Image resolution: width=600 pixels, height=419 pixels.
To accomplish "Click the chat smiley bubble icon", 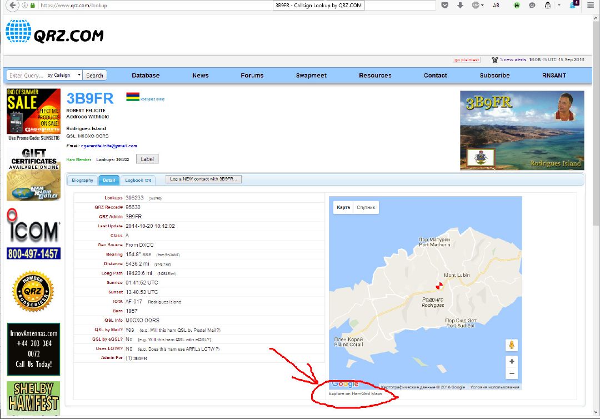I will tap(532, 6).
